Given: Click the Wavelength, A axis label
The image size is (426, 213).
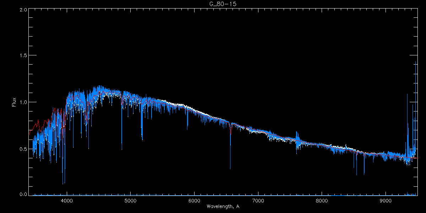Looking at the screenshot, I should coord(222,206).
